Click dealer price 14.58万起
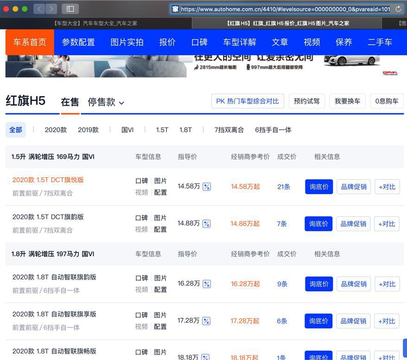This screenshot has width=407, height=360. pos(245,187)
